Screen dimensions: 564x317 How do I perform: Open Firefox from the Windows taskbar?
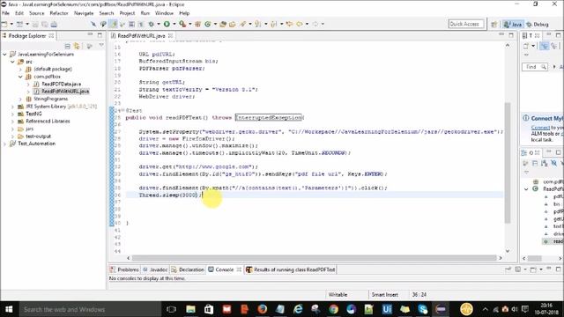coord(263,309)
